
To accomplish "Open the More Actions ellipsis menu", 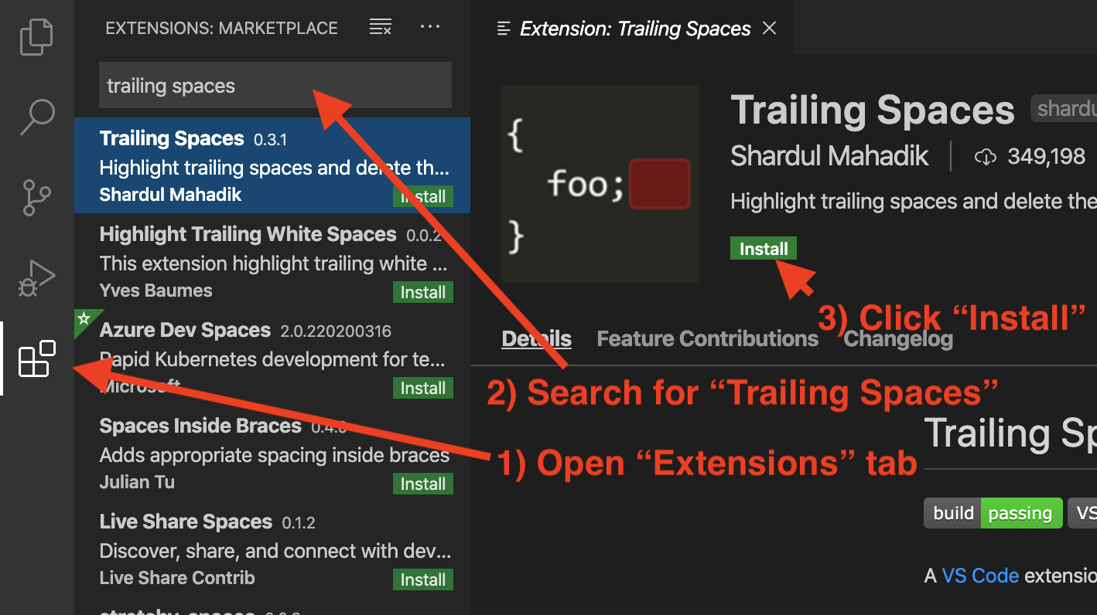I will 430,26.
